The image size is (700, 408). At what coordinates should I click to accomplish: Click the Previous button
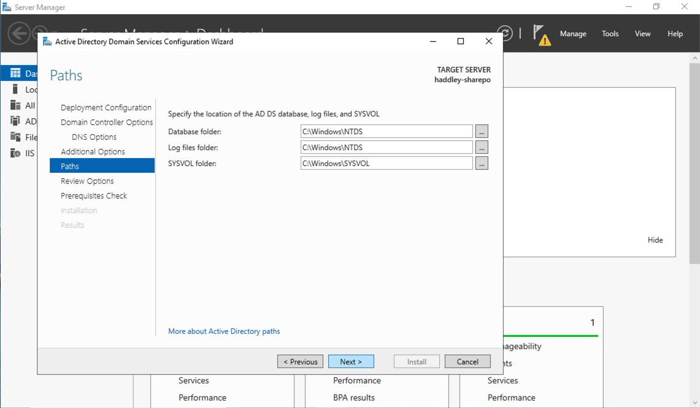pyautogui.click(x=300, y=361)
